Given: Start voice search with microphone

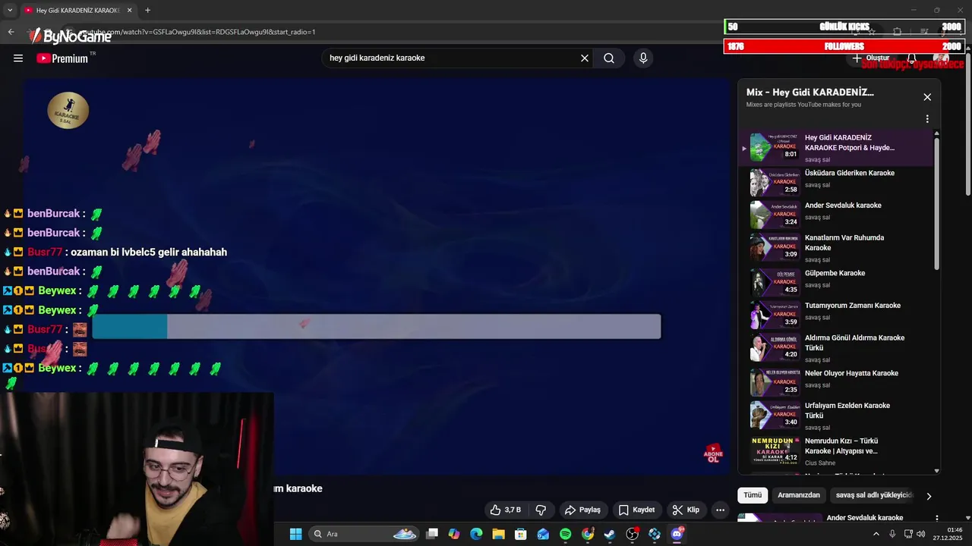Looking at the screenshot, I should [643, 58].
